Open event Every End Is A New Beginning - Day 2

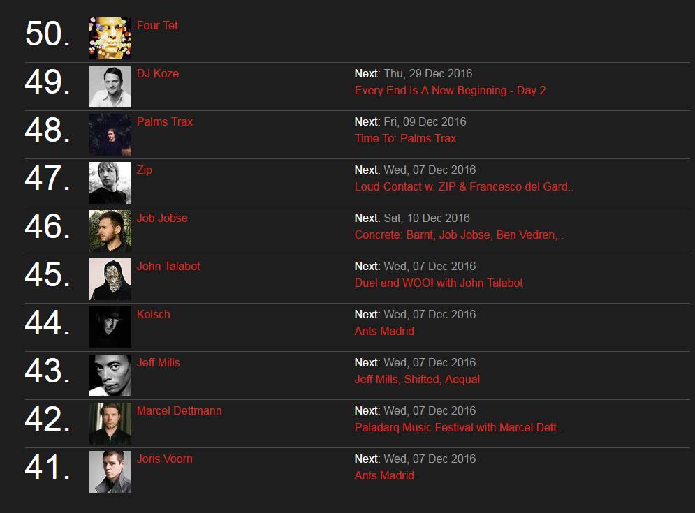[x=450, y=90]
